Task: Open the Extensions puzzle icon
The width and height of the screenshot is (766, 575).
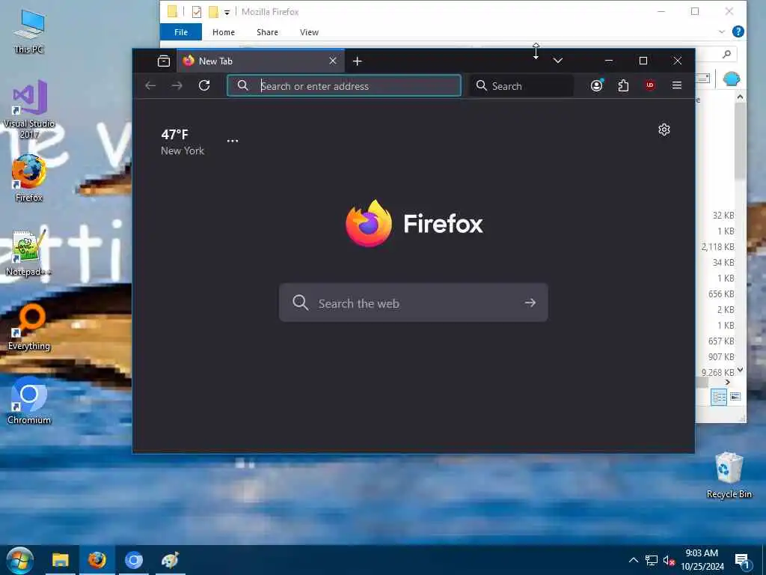Action: [623, 85]
